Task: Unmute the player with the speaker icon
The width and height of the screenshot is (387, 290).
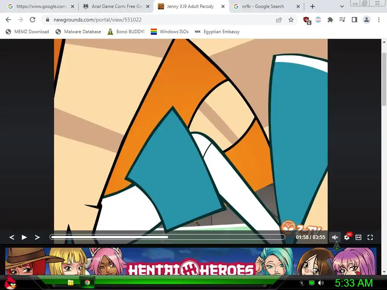Action: [335, 237]
